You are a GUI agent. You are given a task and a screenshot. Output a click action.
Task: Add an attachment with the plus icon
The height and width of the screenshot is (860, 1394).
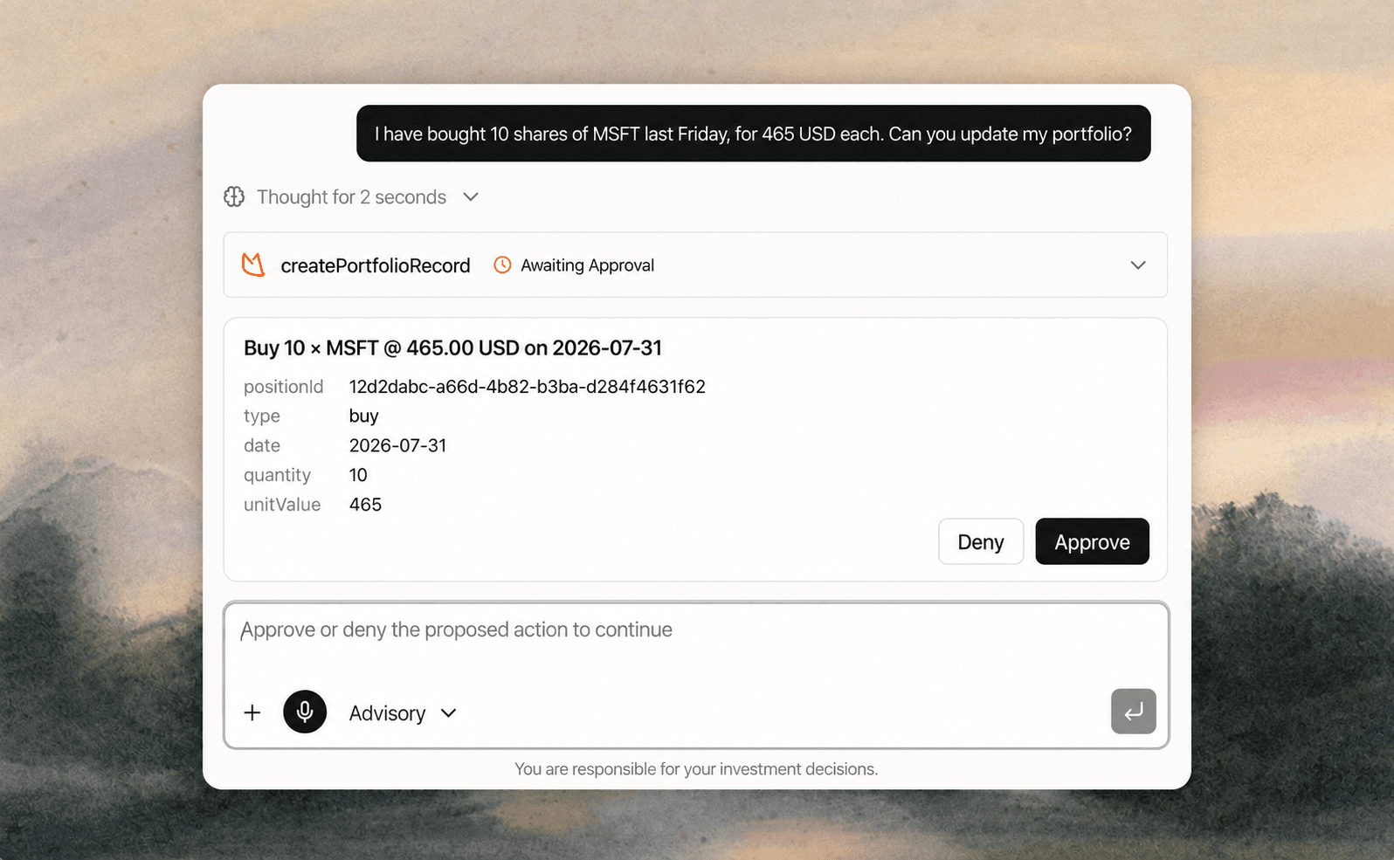[x=252, y=712]
